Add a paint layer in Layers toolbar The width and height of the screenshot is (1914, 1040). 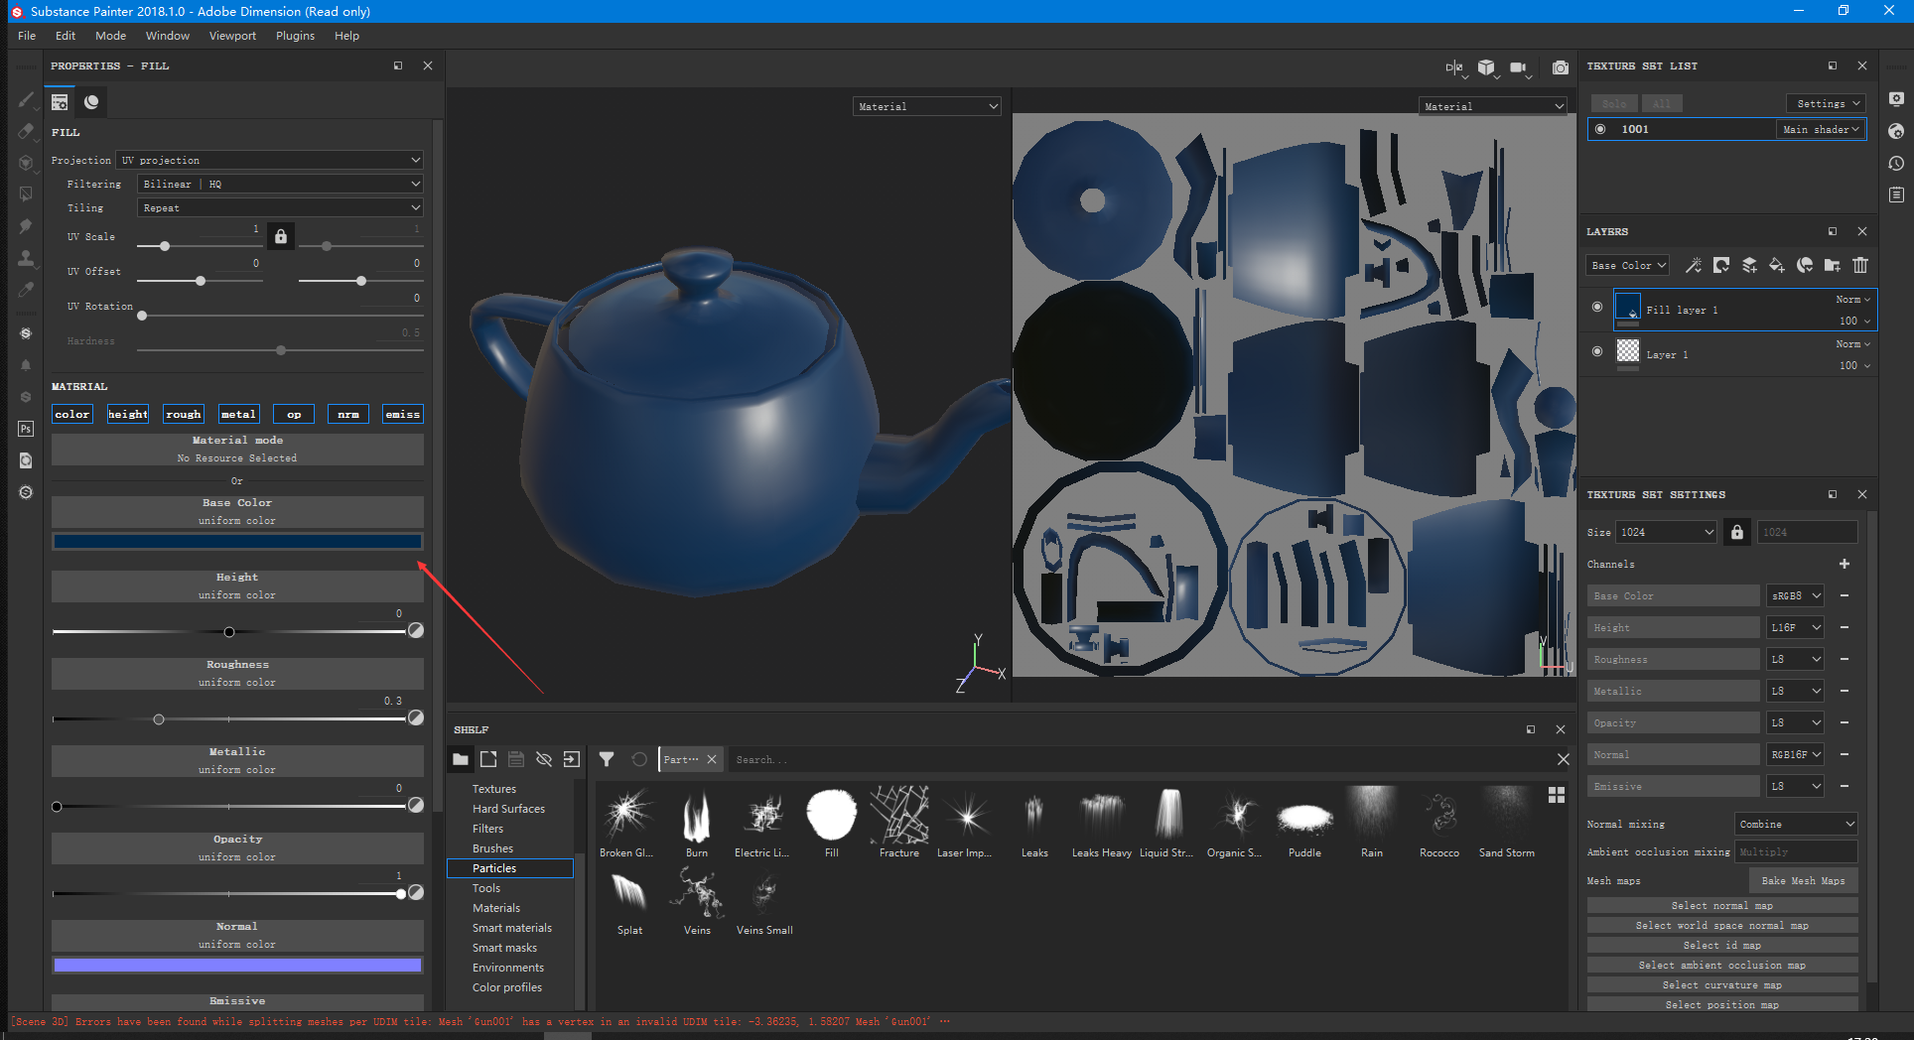coord(1749,265)
